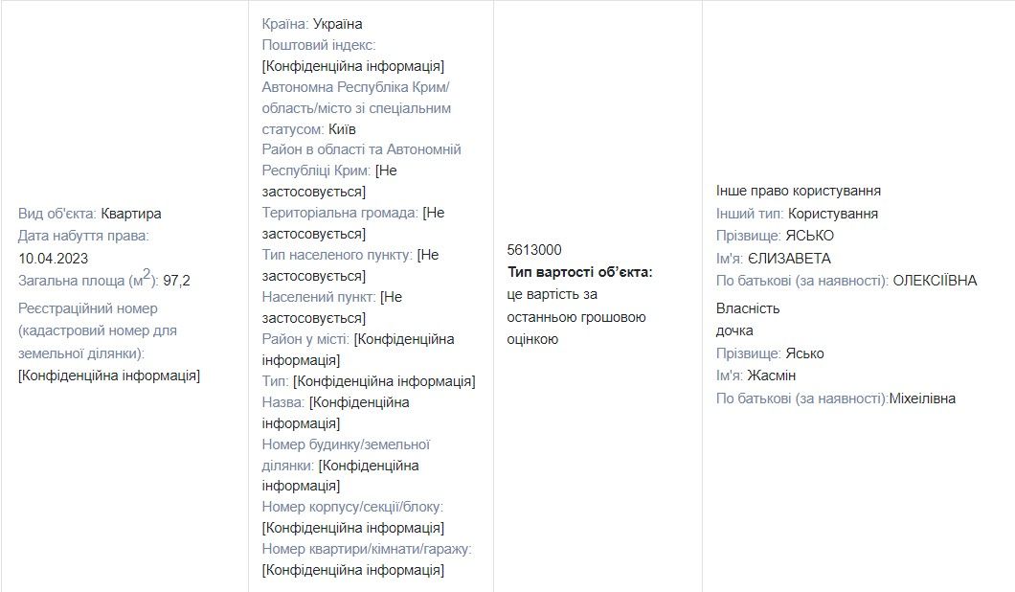
Task: Click the bold "Тип вартості об'єкта" heading
Action: click(x=579, y=272)
